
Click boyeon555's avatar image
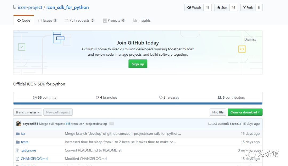coord(18,124)
